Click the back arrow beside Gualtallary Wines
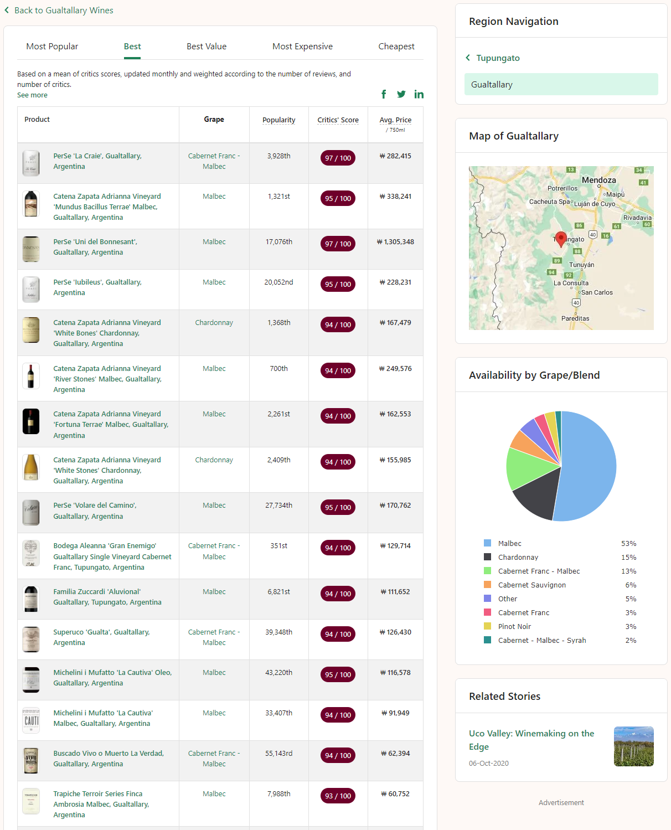 coord(7,10)
